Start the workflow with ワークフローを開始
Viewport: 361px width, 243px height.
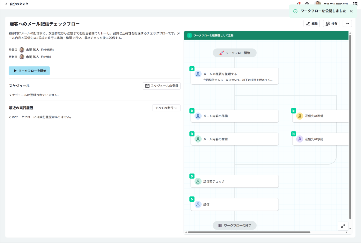point(29,71)
